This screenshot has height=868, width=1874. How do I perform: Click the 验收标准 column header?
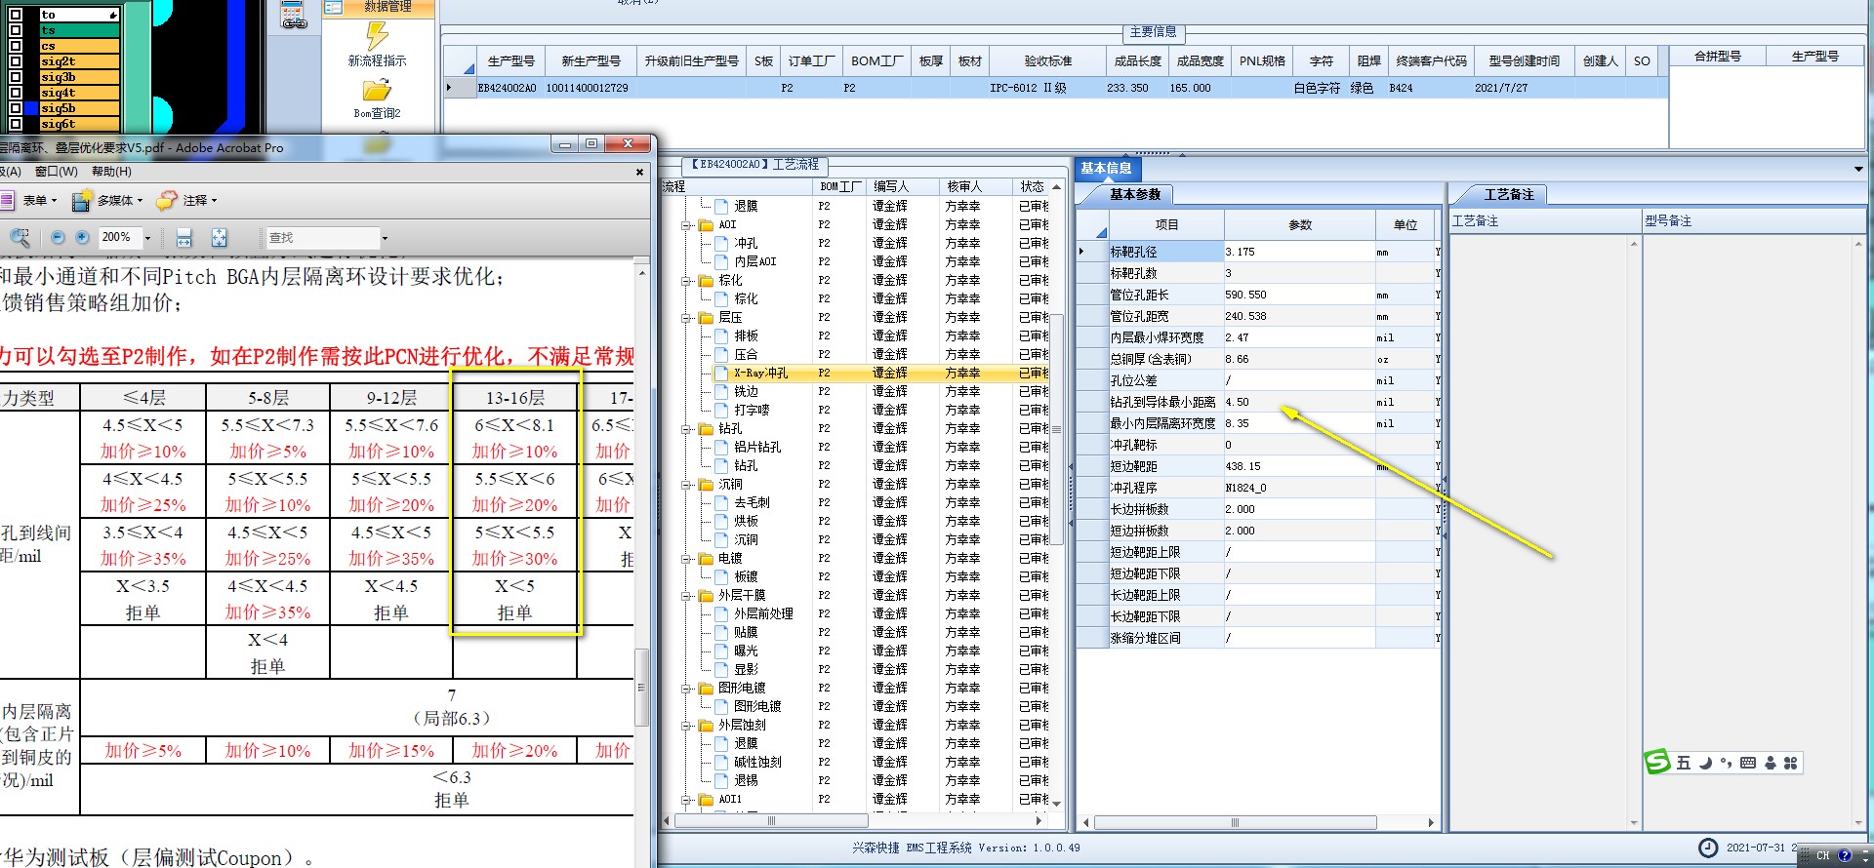point(1047,60)
